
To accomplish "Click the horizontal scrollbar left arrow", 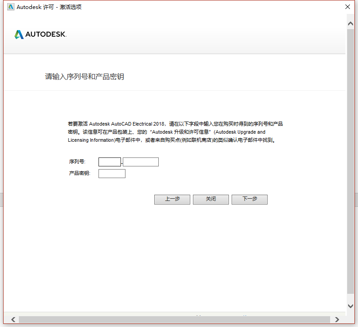I will pyautogui.click(x=13, y=319).
